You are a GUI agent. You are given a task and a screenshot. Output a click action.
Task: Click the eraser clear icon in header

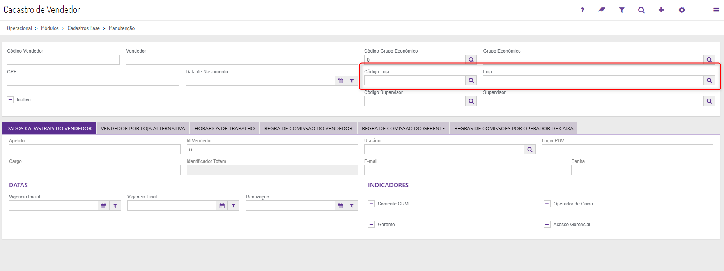[602, 10]
